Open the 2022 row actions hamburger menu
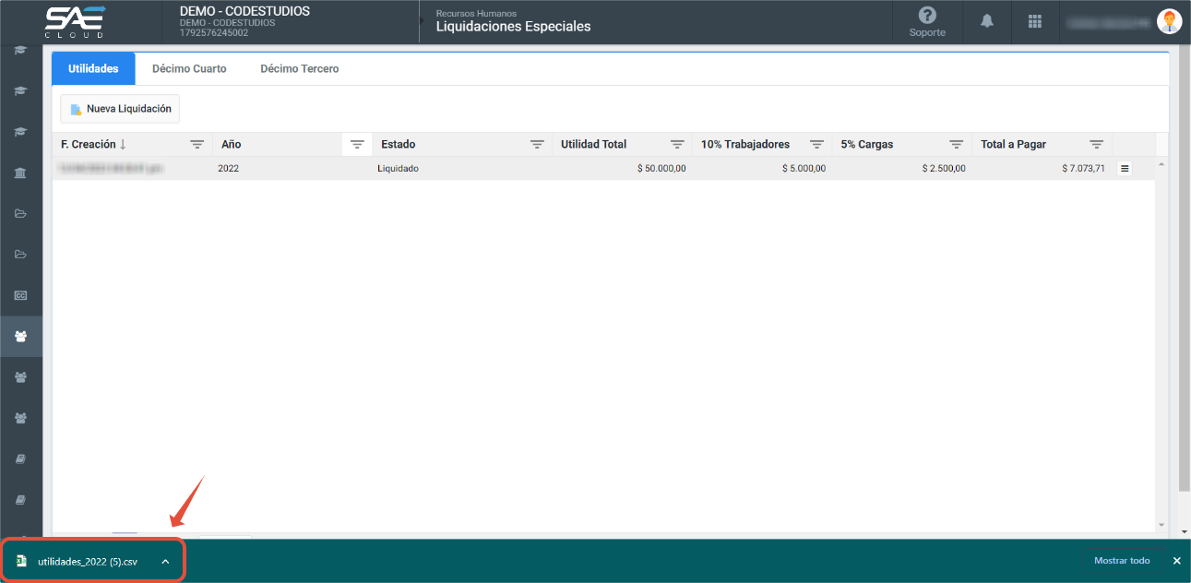Viewport: 1191px width, 583px height. tap(1125, 169)
